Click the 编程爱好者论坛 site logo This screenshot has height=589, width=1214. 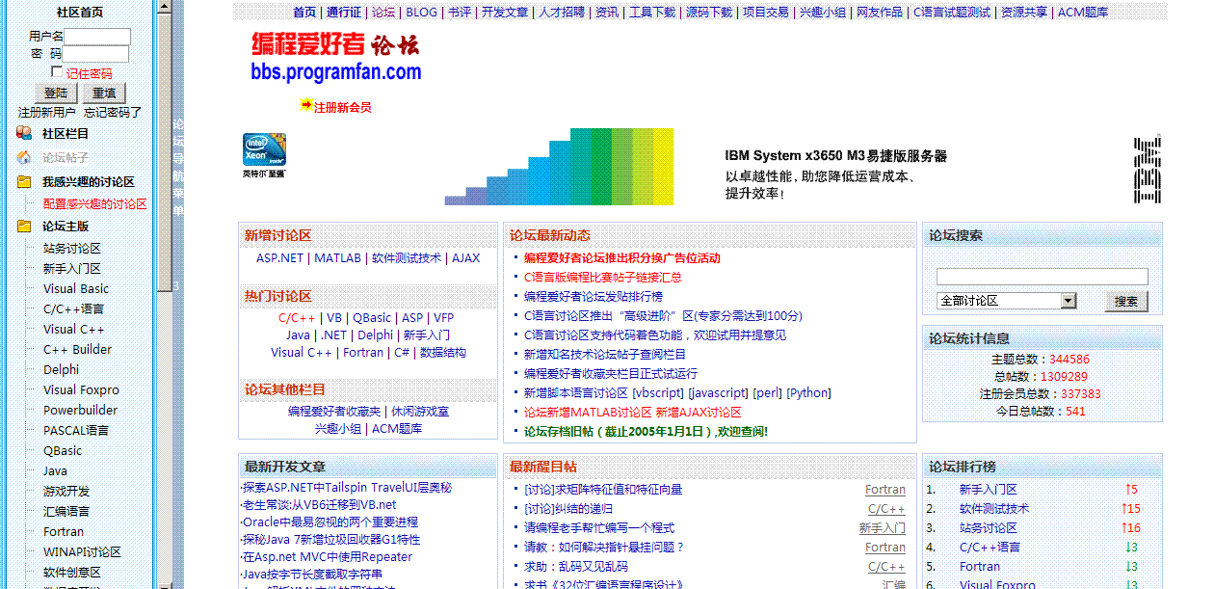(336, 56)
